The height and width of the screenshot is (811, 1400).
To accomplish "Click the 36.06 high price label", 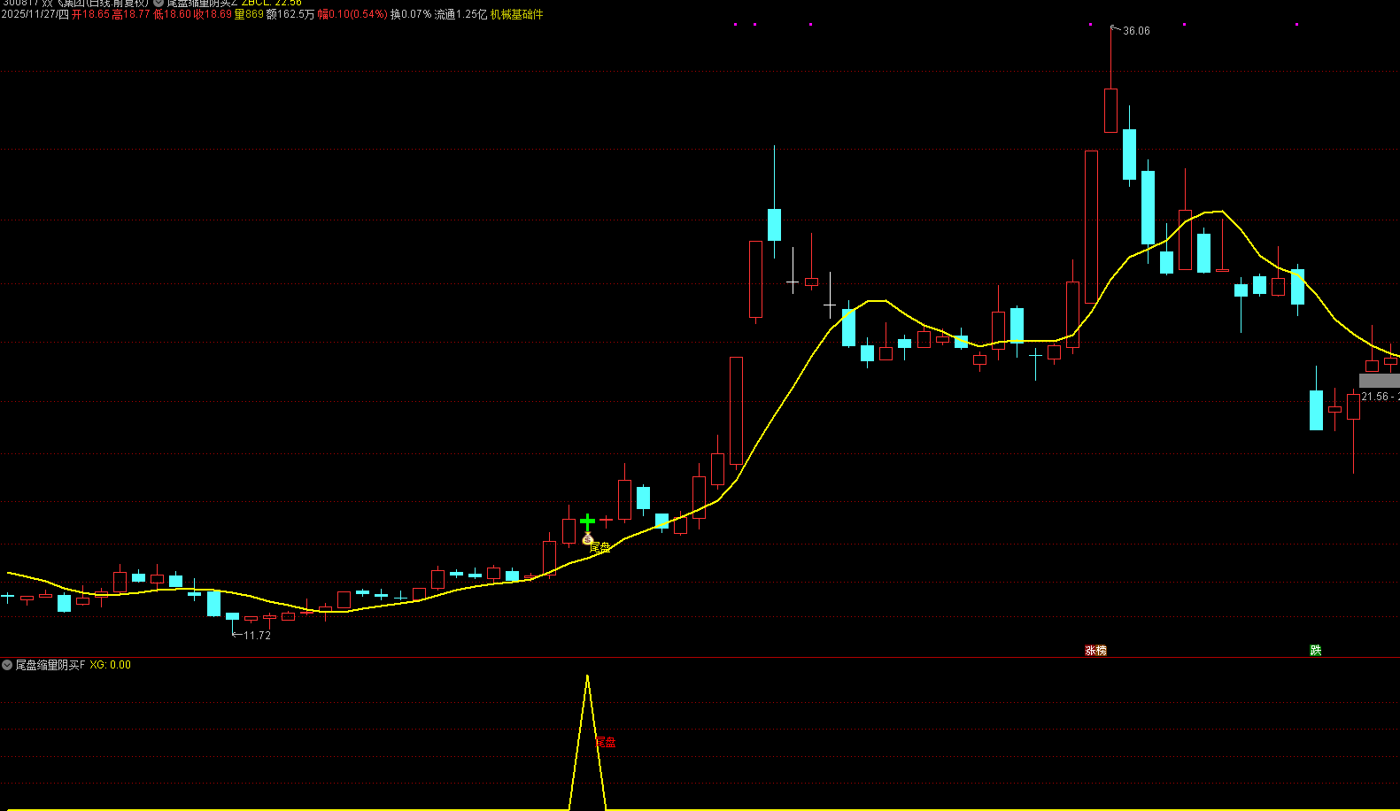I will (1136, 31).
